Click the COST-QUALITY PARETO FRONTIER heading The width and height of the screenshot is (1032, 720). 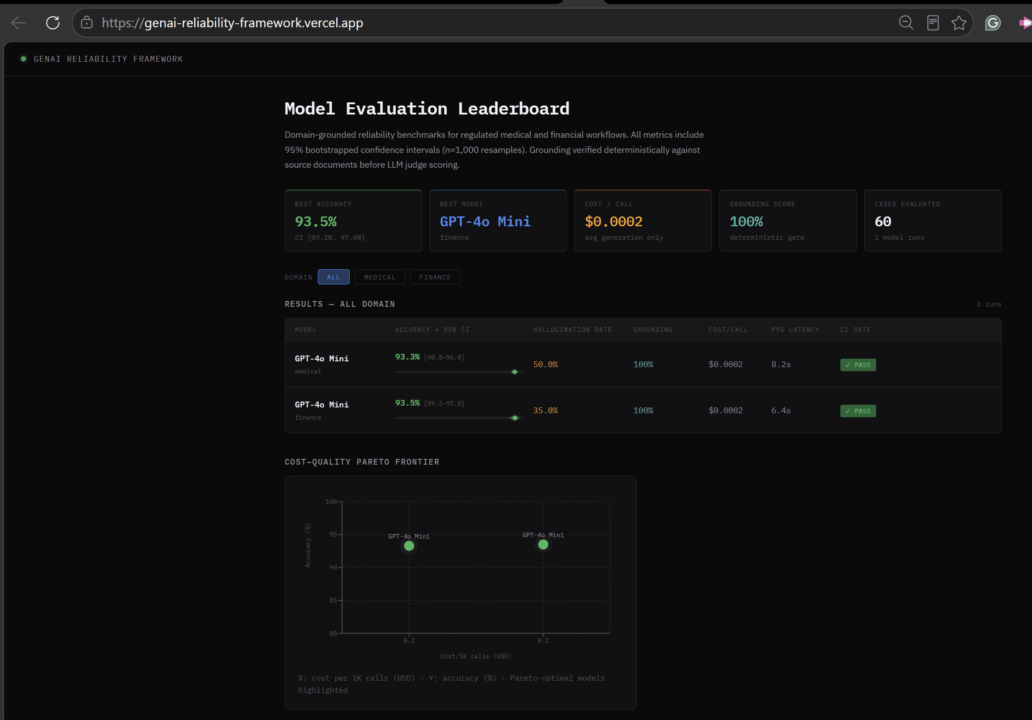(362, 462)
